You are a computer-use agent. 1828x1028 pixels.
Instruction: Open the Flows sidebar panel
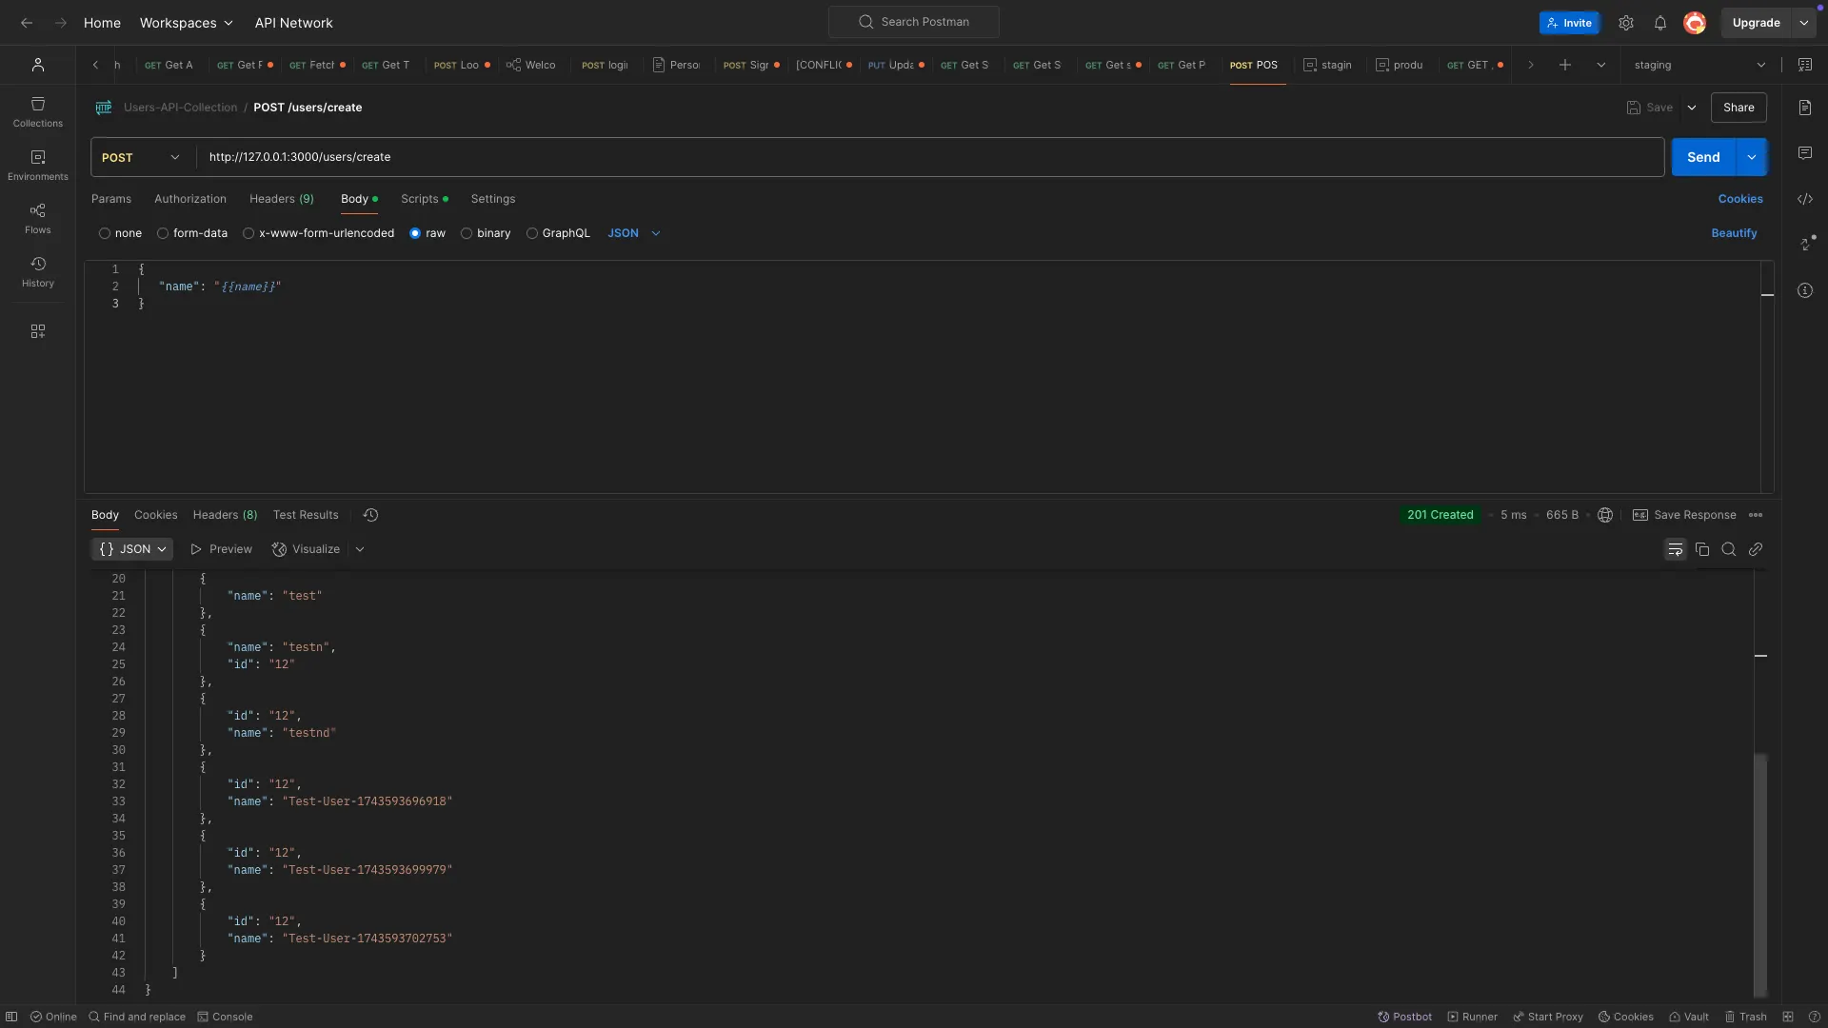pos(37,218)
